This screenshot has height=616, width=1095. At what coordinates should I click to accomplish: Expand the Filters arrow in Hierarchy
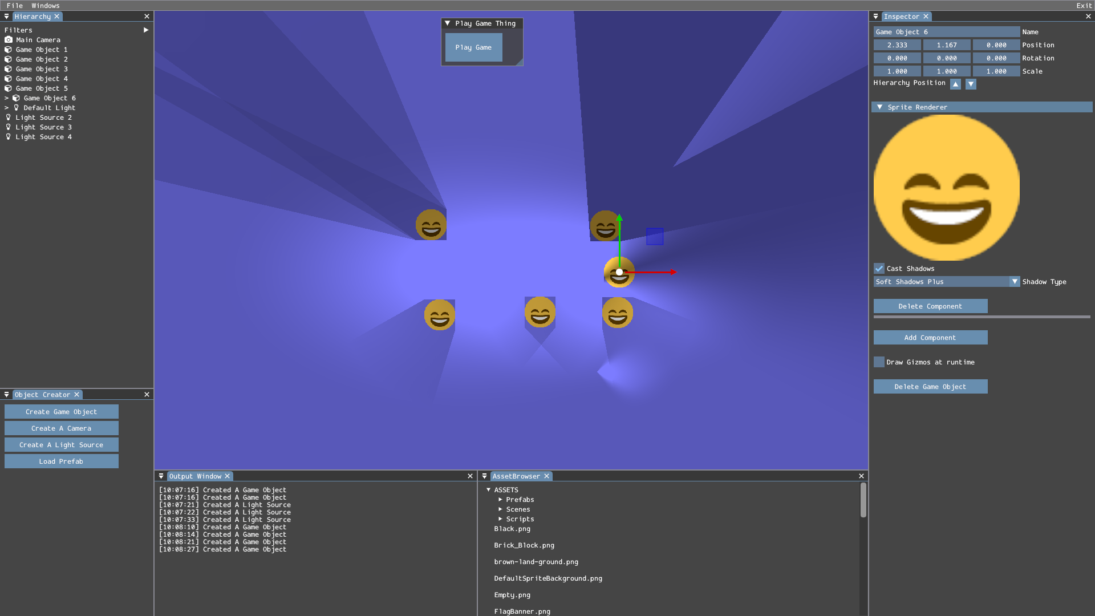tap(146, 30)
